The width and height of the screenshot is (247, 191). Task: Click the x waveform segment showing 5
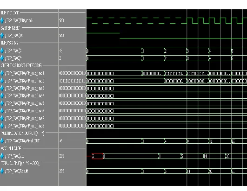pos(239,51)
